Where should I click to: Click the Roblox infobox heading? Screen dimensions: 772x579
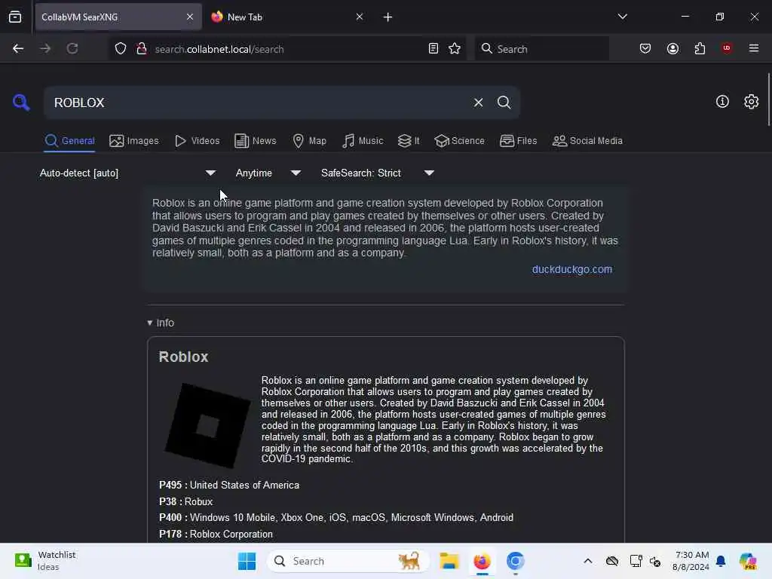point(184,357)
